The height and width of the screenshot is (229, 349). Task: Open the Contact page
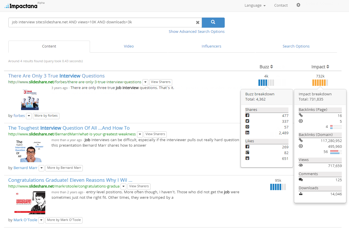click(x=281, y=5)
